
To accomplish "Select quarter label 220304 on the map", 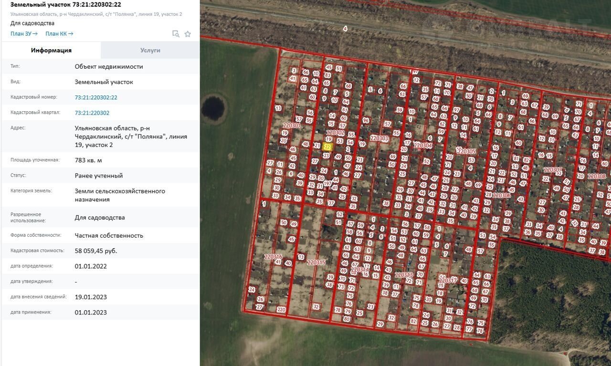I will pos(423,146).
